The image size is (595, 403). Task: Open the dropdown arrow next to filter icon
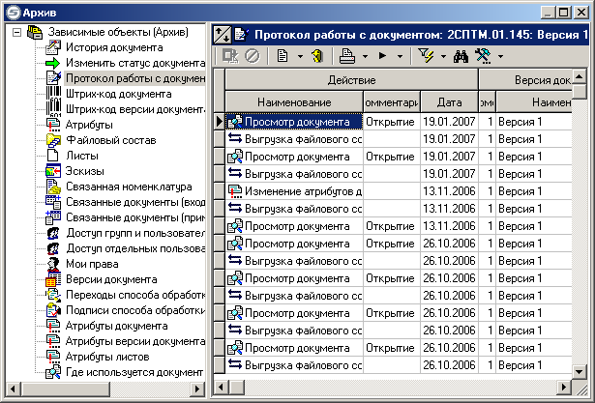441,58
